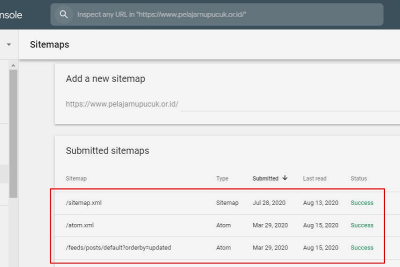Click Success status of /sitemap.xml

[x=362, y=203]
